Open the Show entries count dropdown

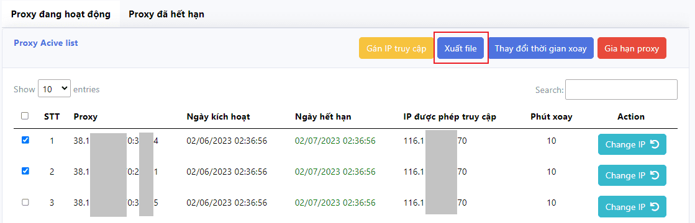(54, 89)
